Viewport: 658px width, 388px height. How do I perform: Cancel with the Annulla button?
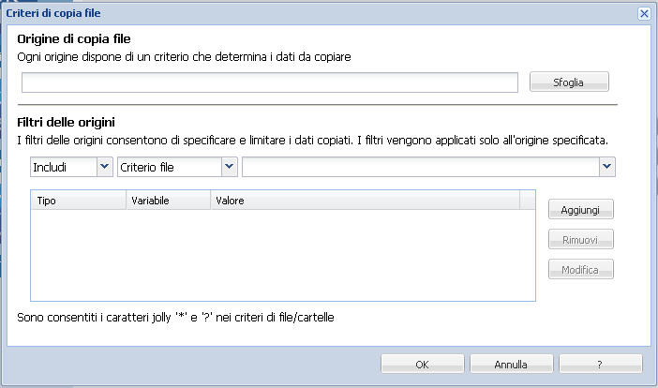(511, 364)
